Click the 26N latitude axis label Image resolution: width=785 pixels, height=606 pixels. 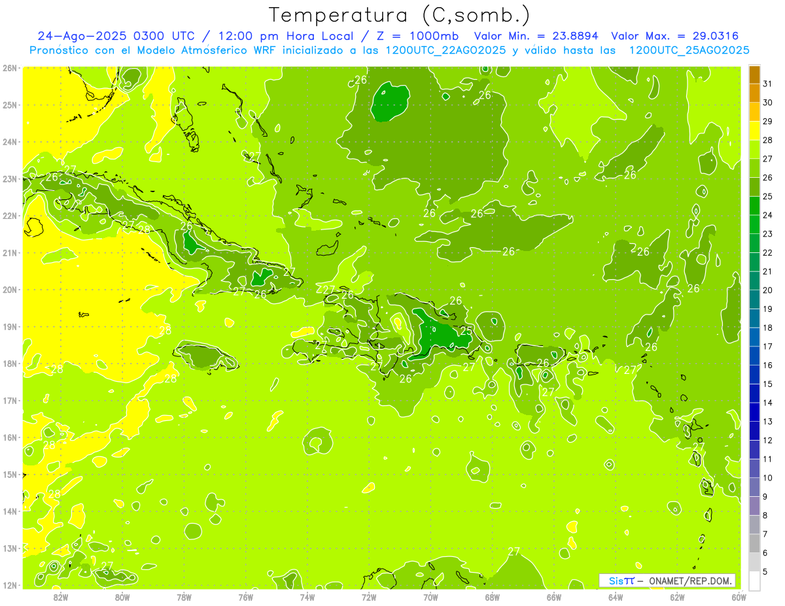10,68
